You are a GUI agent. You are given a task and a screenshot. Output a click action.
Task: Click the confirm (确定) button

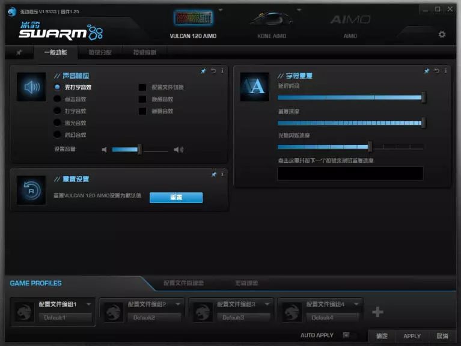point(382,336)
